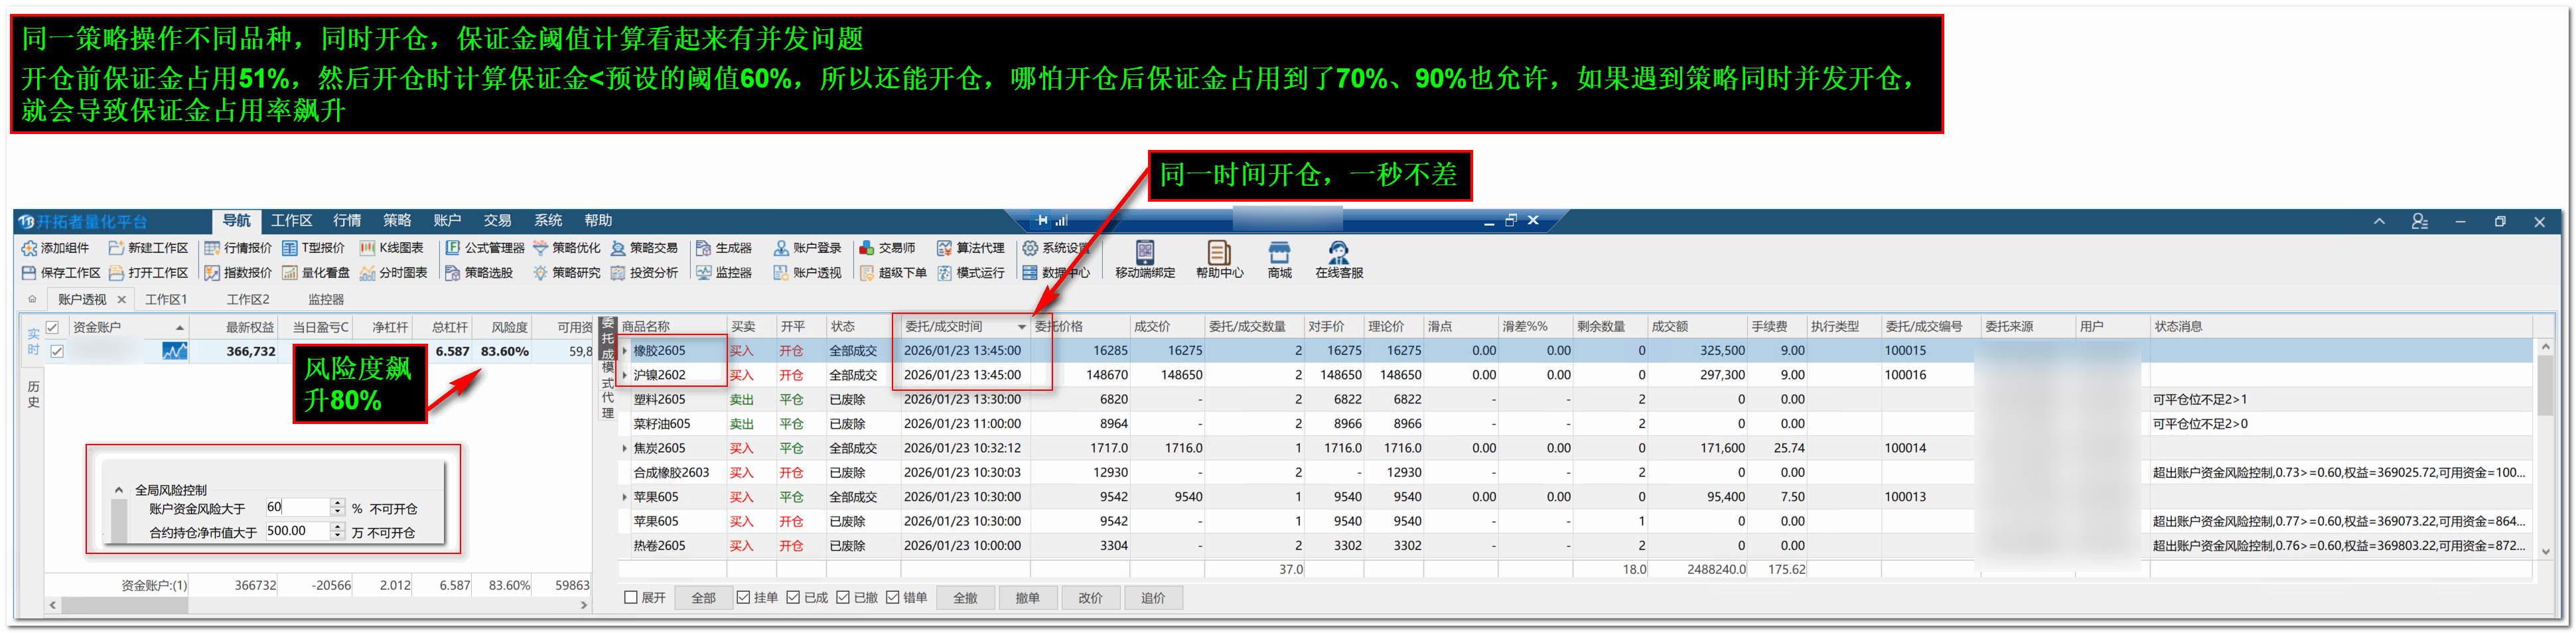Expand the 橡胶2605 order row
Viewport: 2576px width, 633px height.
point(625,351)
